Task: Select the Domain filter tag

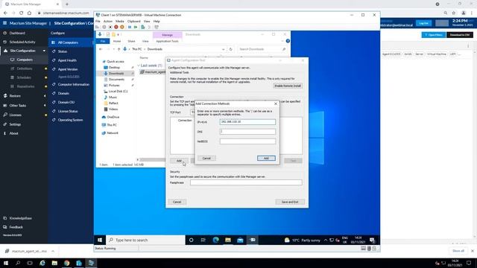Action: point(63,93)
